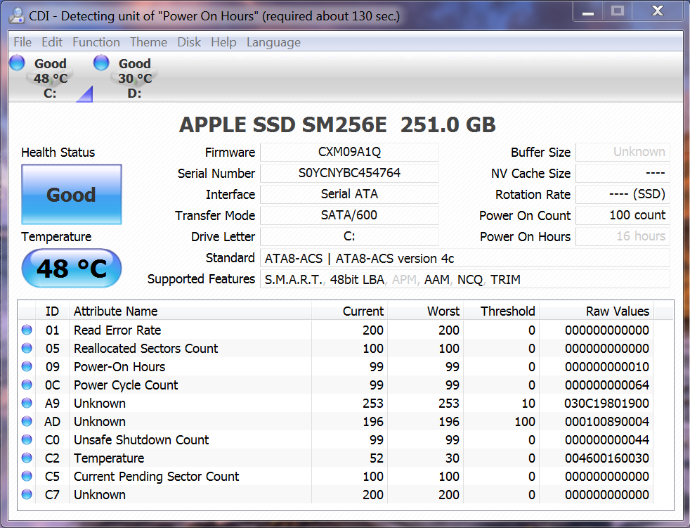Open the Language menu
The image size is (690, 528).
pyautogui.click(x=273, y=42)
